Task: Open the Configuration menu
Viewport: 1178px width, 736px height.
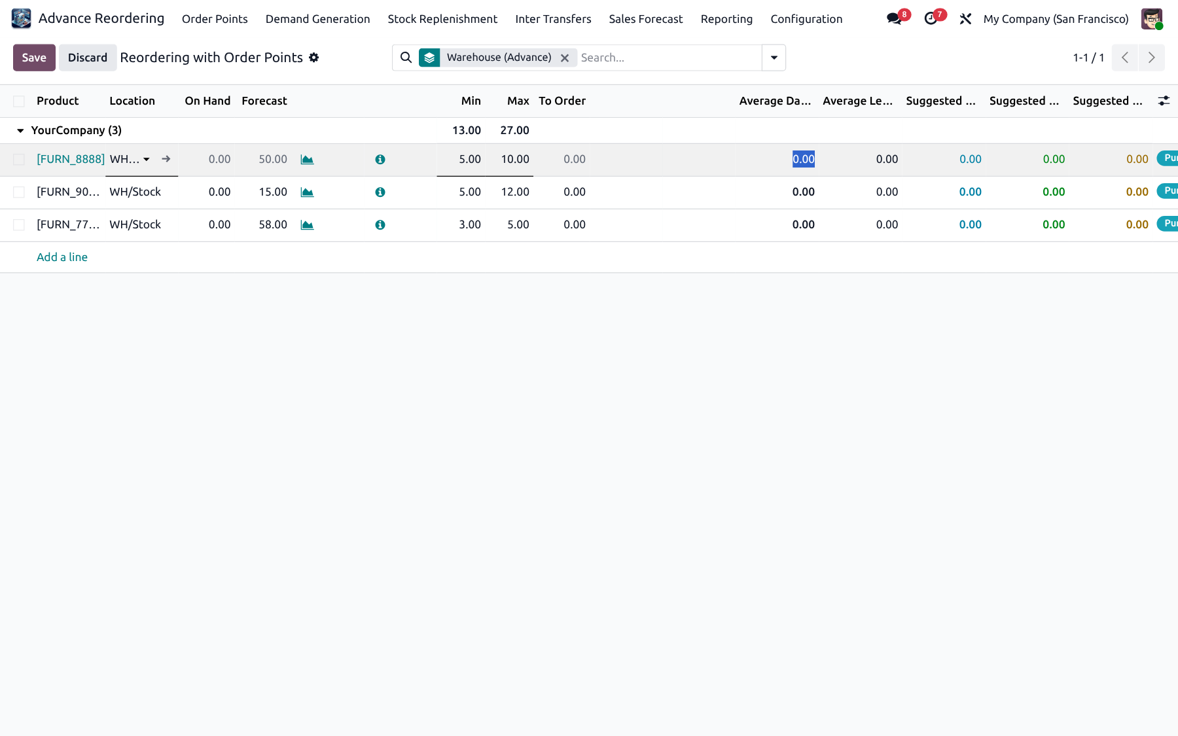Action: pos(806,19)
